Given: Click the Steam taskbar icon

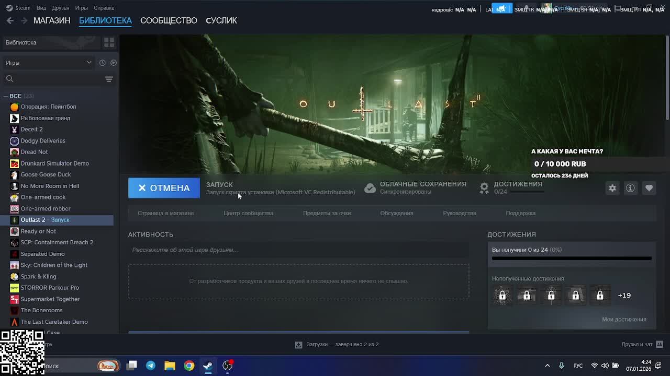Looking at the screenshot, I should [208, 366].
